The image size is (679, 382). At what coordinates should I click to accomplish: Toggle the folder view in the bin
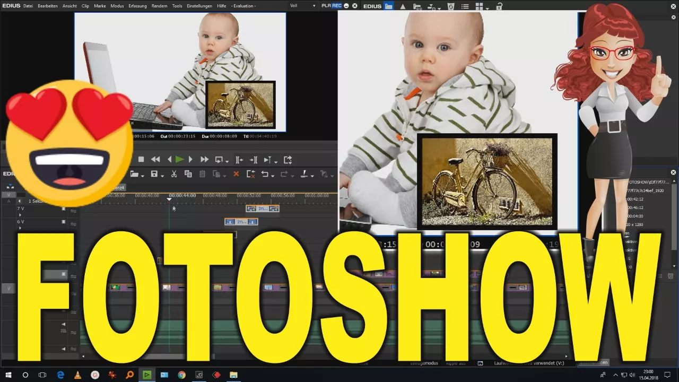[x=389, y=6]
